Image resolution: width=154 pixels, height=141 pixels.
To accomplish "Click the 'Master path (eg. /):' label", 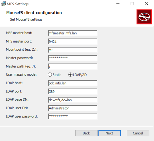I will pos(21,66).
